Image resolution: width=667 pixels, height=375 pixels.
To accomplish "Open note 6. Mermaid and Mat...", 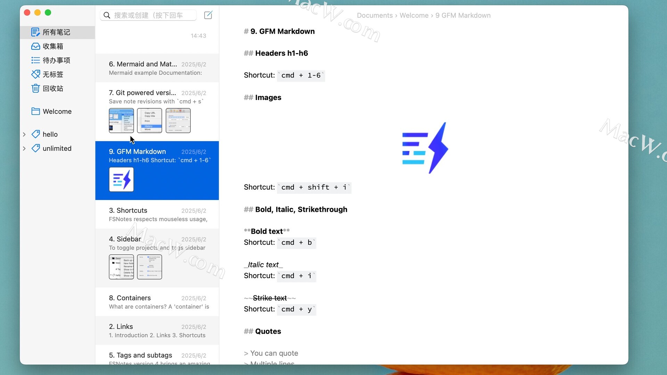I will 157,68.
